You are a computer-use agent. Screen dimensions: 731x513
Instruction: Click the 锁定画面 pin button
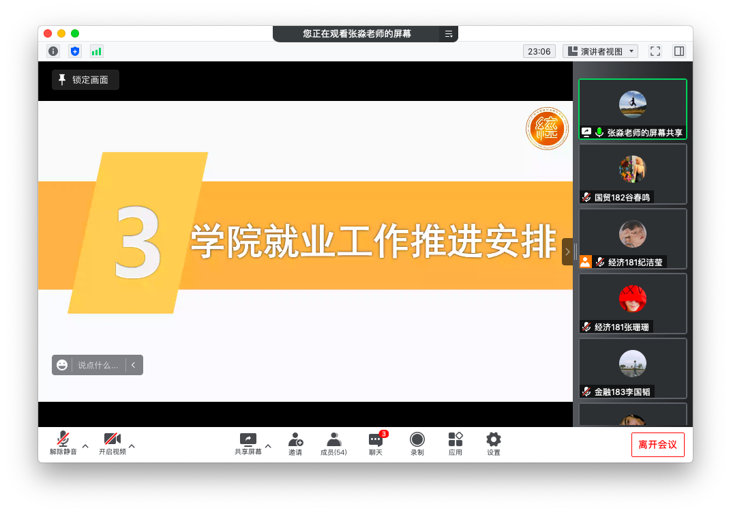tap(85, 80)
